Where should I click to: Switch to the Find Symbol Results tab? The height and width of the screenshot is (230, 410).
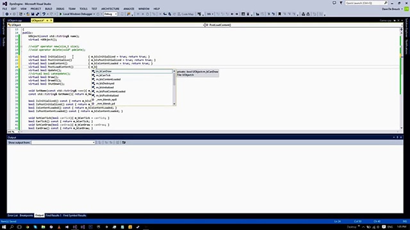coord(75,216)
